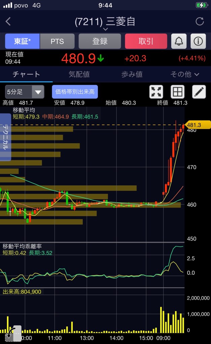Expand the その他 menu
The width and height of the screenshot is (211, 344).
coord(185,74)
